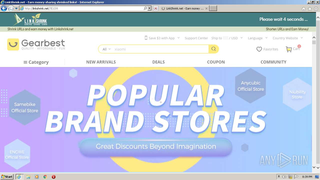Screen dimensions: 320x180
Task: Go to NEW ARRIVALS menu item
Action: tap(101, 62)
